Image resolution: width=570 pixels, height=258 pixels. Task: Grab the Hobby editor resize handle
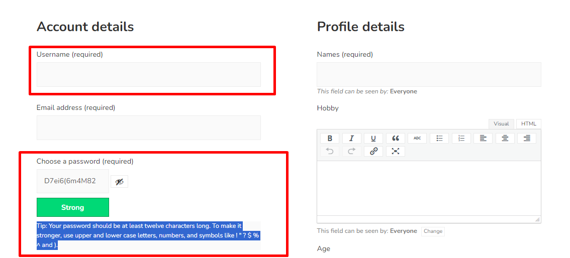pos(538,219)
